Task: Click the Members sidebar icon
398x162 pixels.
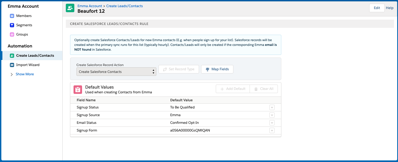Action: click(12, 16)
